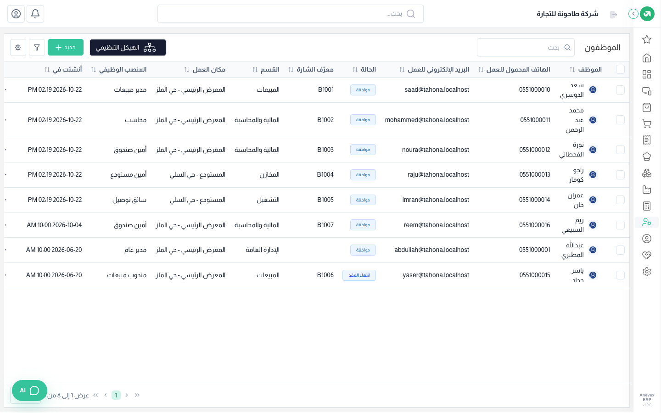
Task: Open row menu for imran@tahona.localhost
Action: pos(6,200)
